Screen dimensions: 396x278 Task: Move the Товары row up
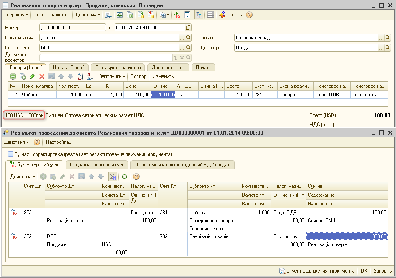(61, 76)
